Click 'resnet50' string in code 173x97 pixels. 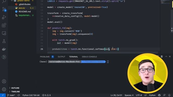click(x=79, y=7)
